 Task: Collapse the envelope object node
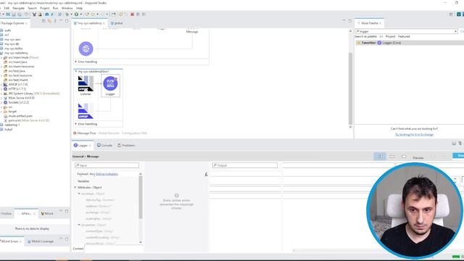[x=79, y=194]
